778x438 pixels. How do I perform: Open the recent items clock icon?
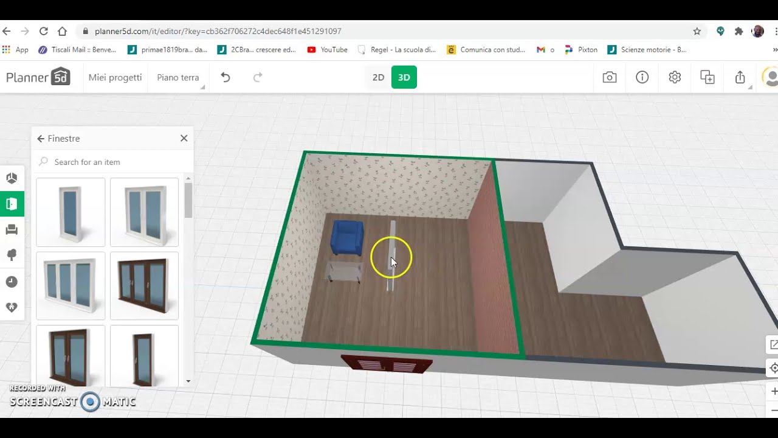tap(12, 282)
